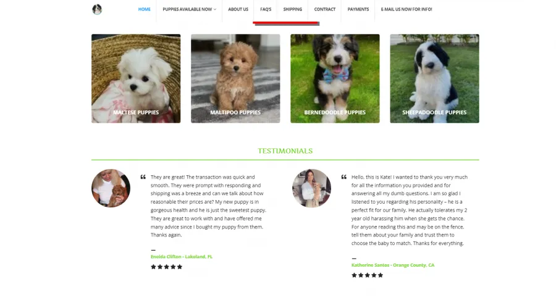
Task: Select the Maltipoo Puppies image tile
Action: click(235, 78)
